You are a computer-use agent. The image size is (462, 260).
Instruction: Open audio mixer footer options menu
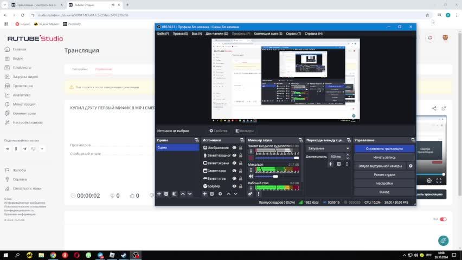point(259,194)
